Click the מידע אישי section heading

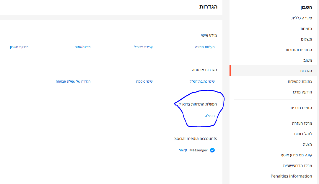point(209,36)
